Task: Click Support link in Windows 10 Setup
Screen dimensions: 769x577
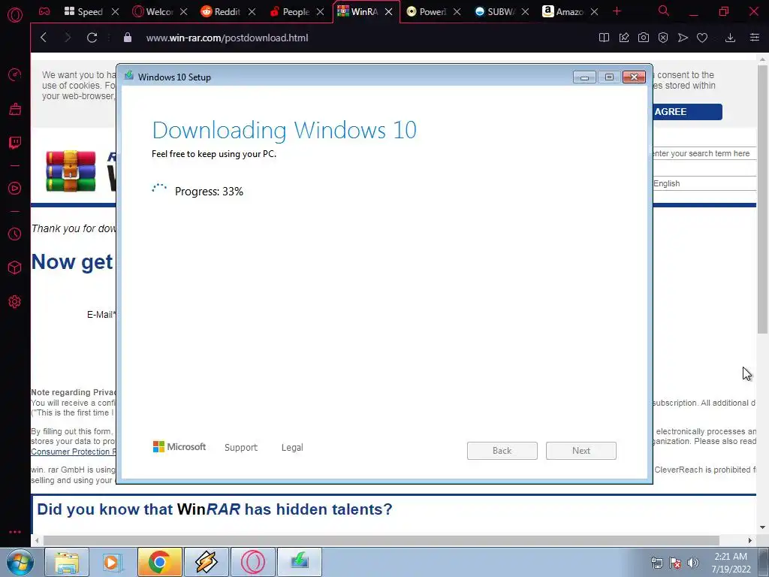Action: [241, 448]
